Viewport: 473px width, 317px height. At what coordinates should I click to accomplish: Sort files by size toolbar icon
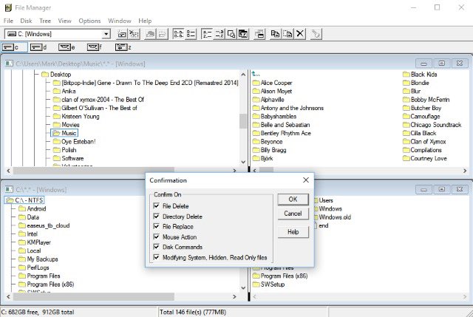(231, 34)
